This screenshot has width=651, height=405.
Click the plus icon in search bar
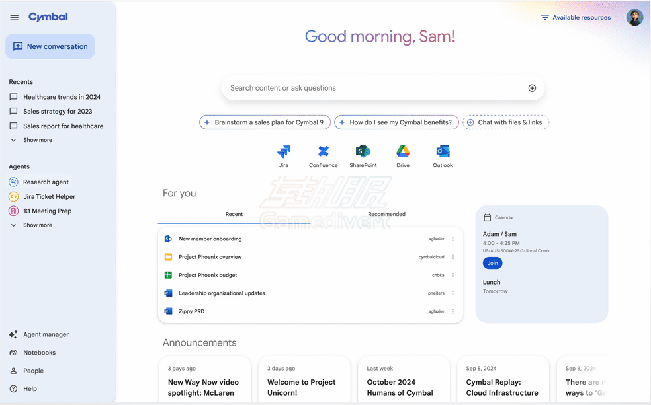tap(532, 88)
